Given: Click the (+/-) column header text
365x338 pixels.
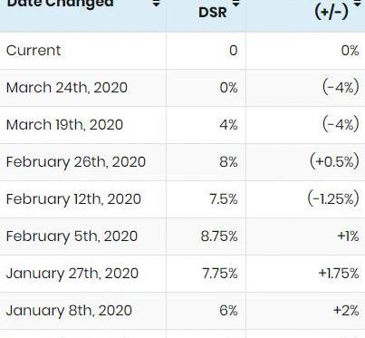Looking at the screenshot, I should (x=331, y=12).
